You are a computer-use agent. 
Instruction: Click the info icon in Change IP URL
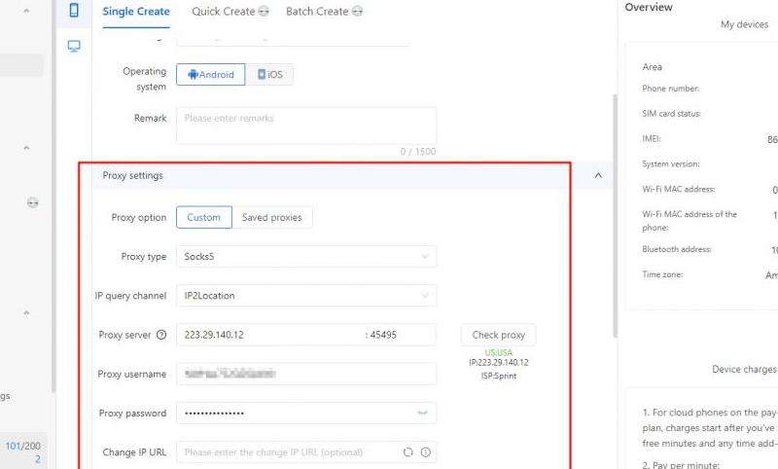(x=425, y=452)
